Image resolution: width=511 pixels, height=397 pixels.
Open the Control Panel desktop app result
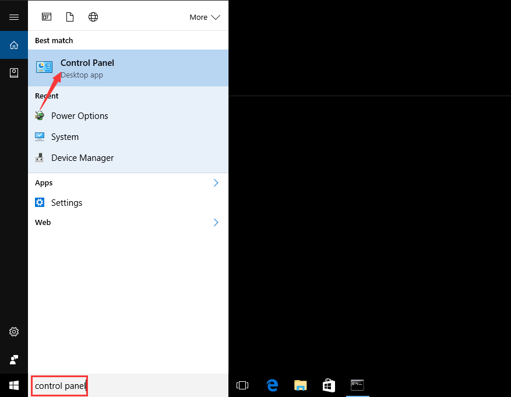[128, 68]
